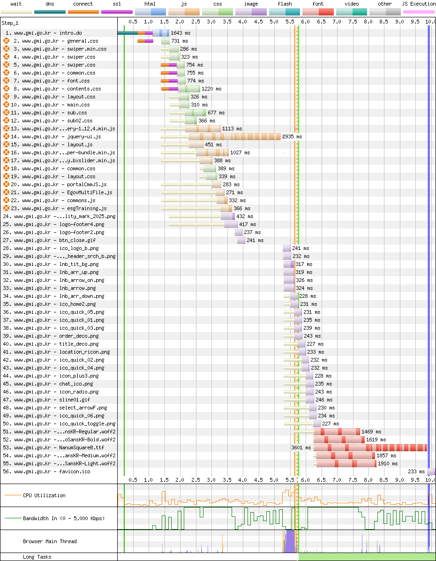The height and width of the screenshot is (561, 436).
Task: Click the render-blocking icon beside sub02.css
Action: tap(6, 121)
